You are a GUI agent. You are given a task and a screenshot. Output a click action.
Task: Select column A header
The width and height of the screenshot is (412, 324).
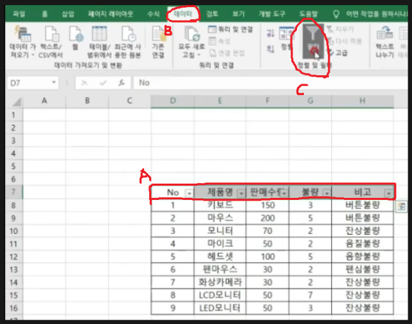click(44, 101)
